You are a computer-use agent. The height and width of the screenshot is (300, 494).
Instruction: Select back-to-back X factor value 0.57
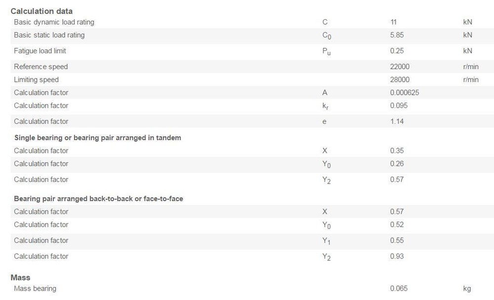[x=397, y=212]
